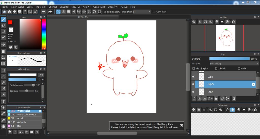Open the Cửa sổ(W) menu
Screen dimensions: 260x139
[x=113, y=7]
